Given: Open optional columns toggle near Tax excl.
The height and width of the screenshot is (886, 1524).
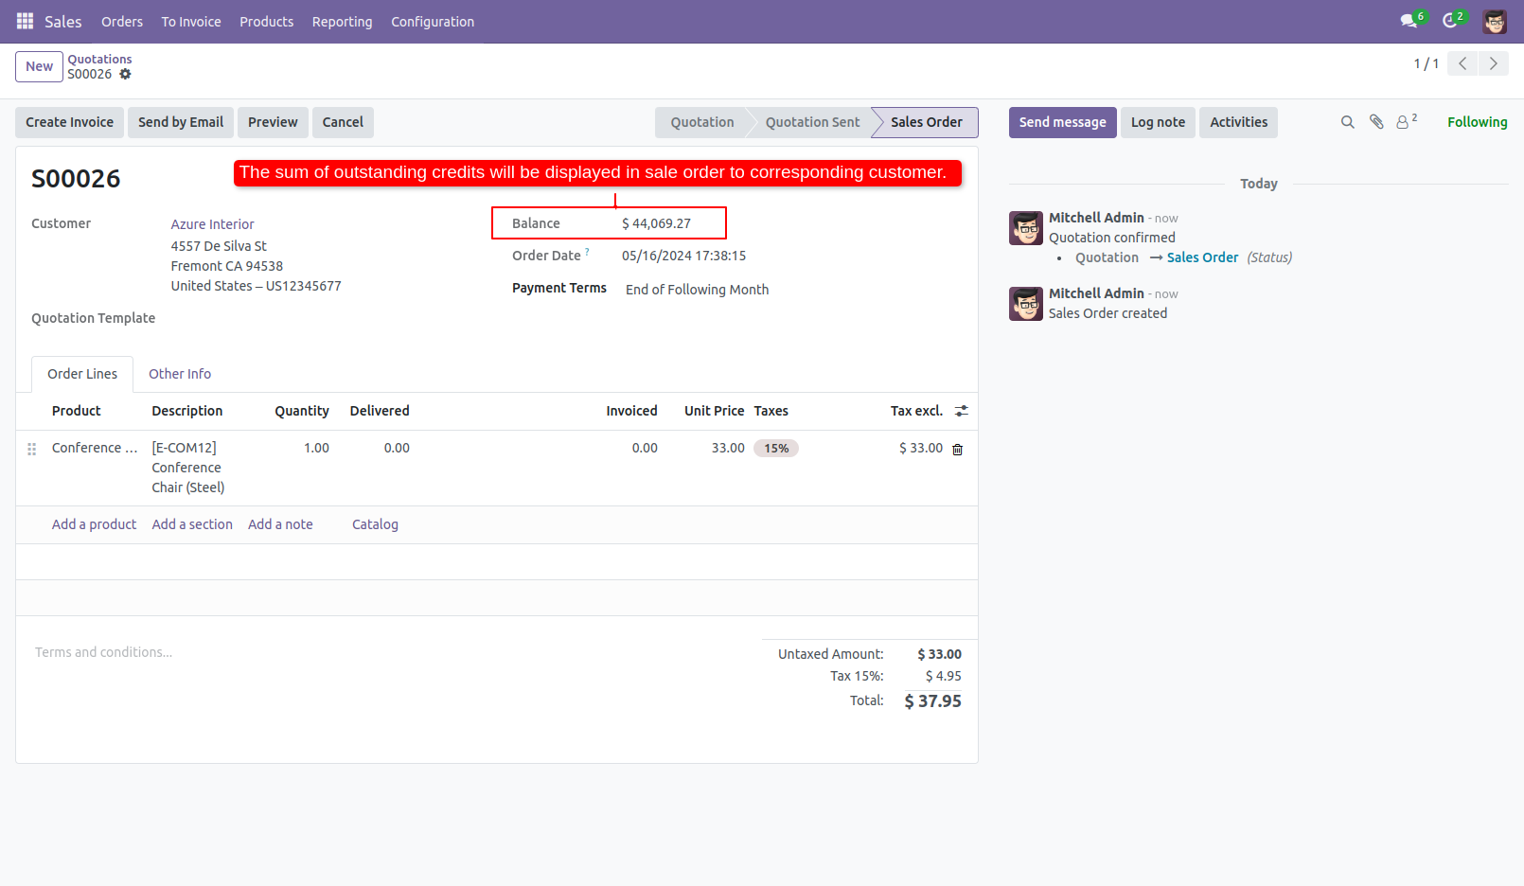Looking at the screenshot, I should tap(962, 411).
